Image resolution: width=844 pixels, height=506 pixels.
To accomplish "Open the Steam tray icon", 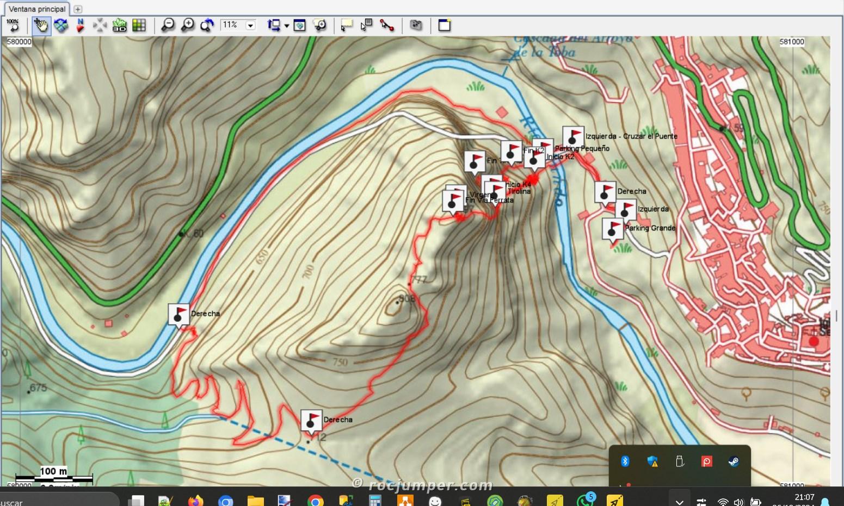I will (734, 461).
